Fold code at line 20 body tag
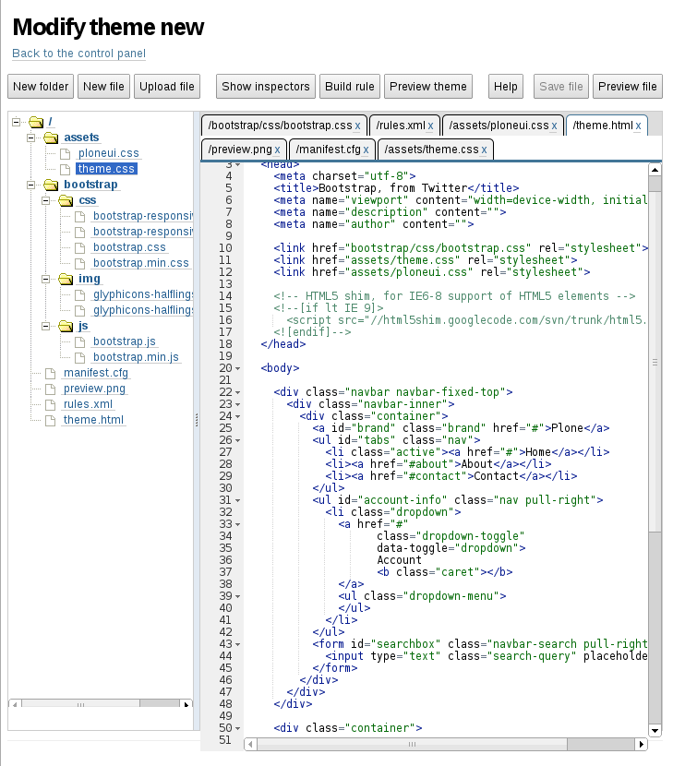The height and width of the screenshot is (766, 673). (238, 368)
